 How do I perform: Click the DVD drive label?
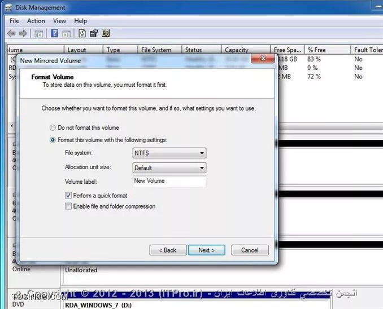[18, 304]
